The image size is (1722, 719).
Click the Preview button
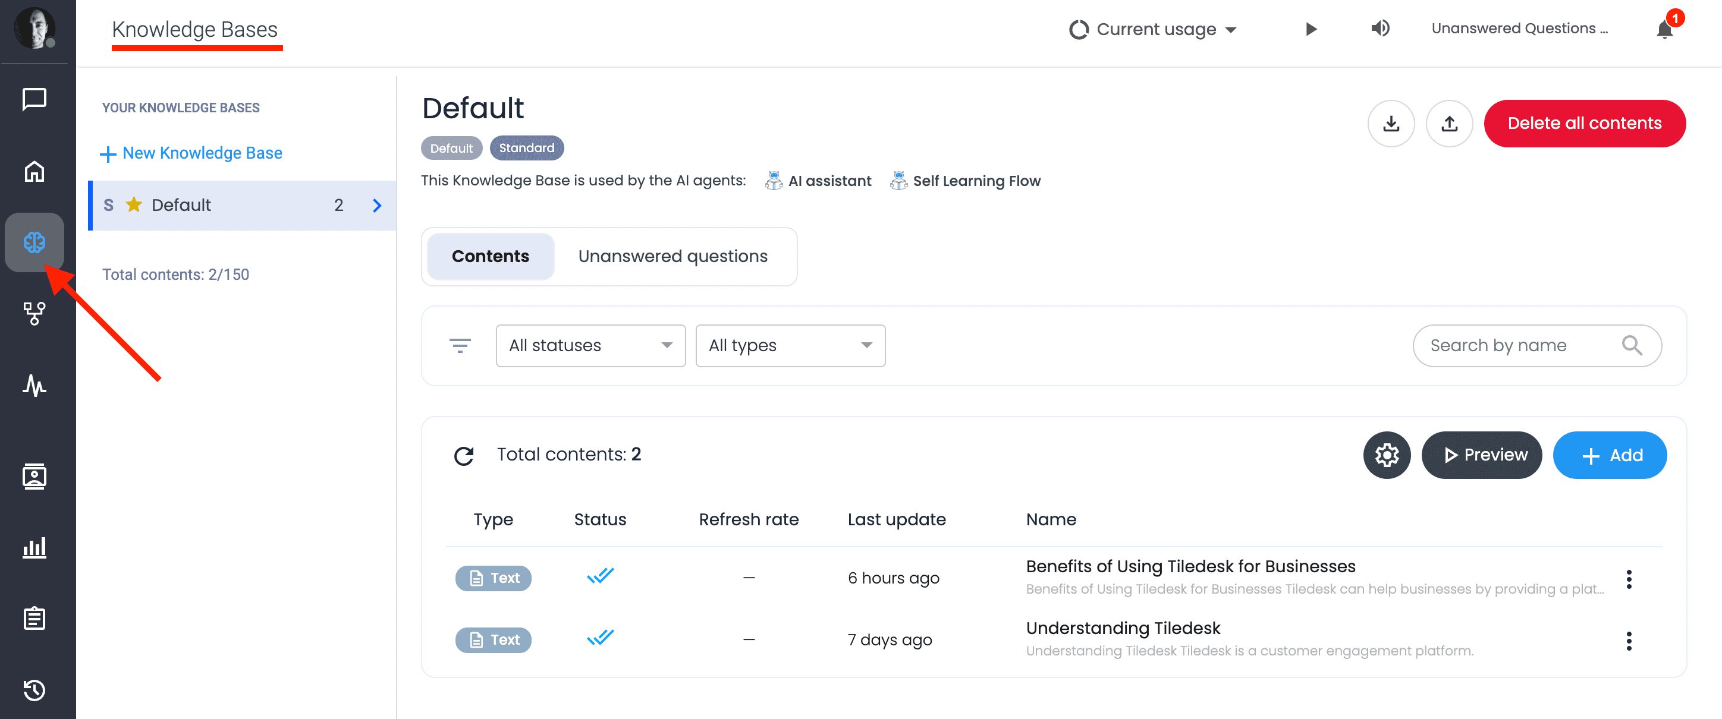pos(1481,455)
